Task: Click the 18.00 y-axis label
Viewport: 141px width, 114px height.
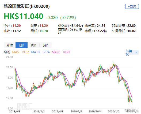Action: [10, 78]
